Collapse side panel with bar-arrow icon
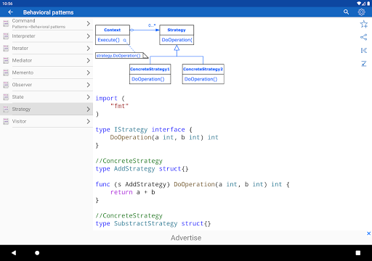 pos(363,50)
